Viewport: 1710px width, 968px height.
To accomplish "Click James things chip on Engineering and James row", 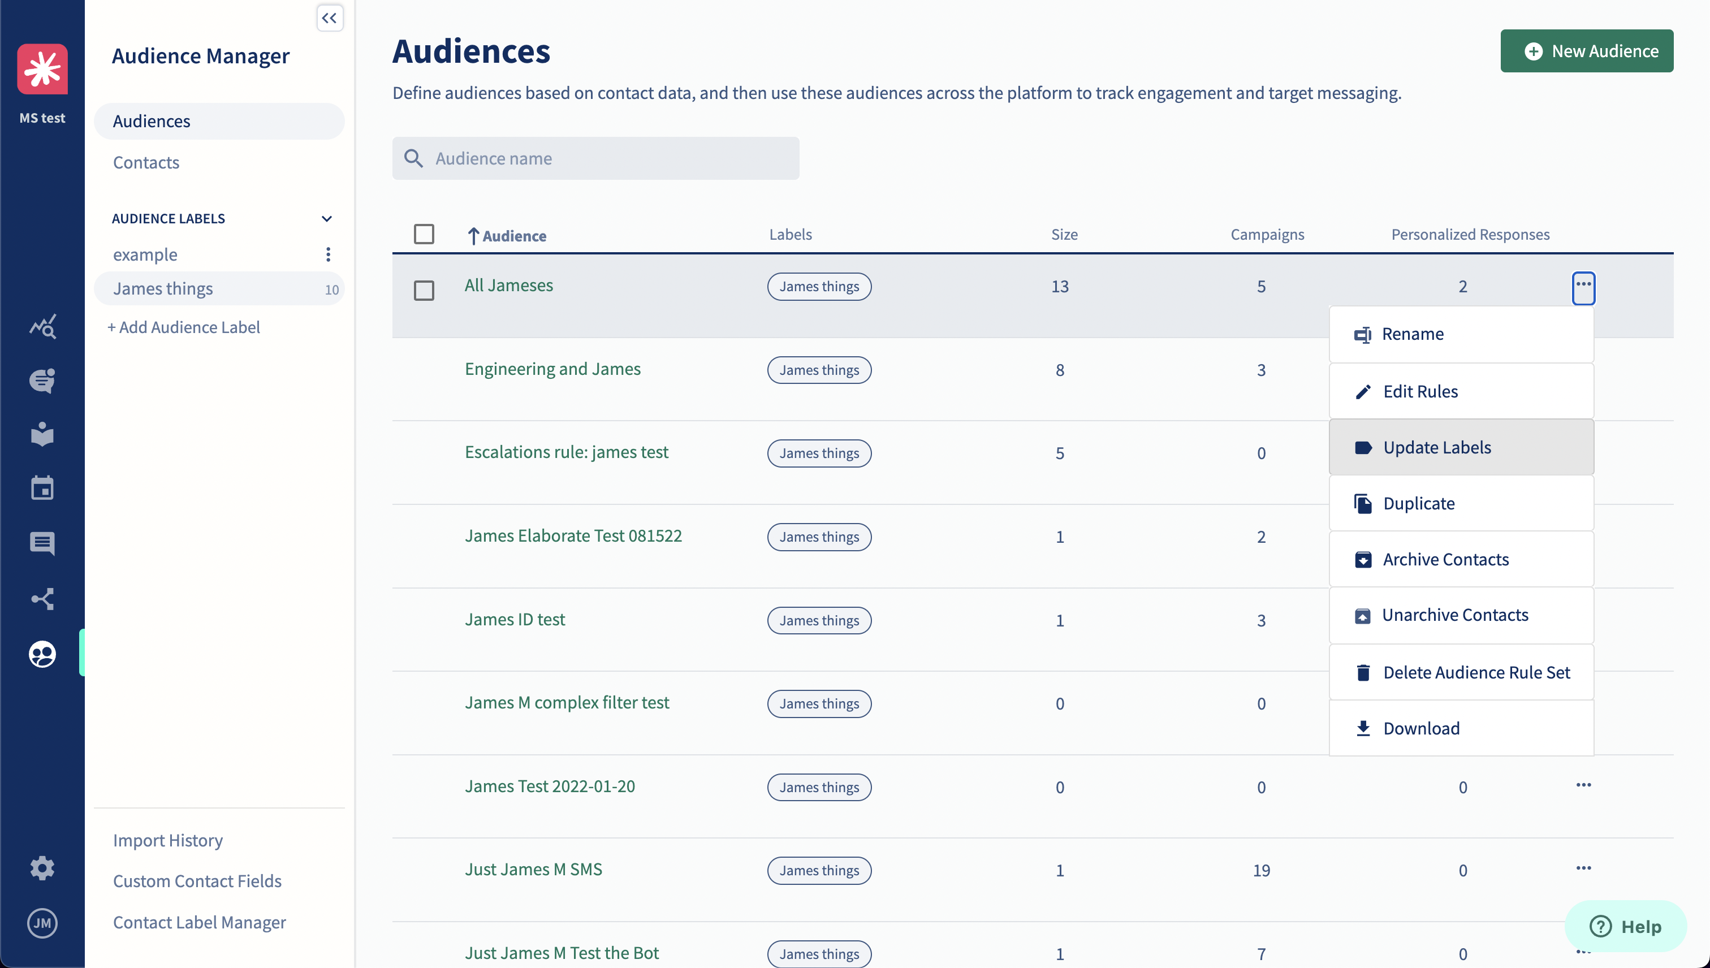I will [819, 370].
